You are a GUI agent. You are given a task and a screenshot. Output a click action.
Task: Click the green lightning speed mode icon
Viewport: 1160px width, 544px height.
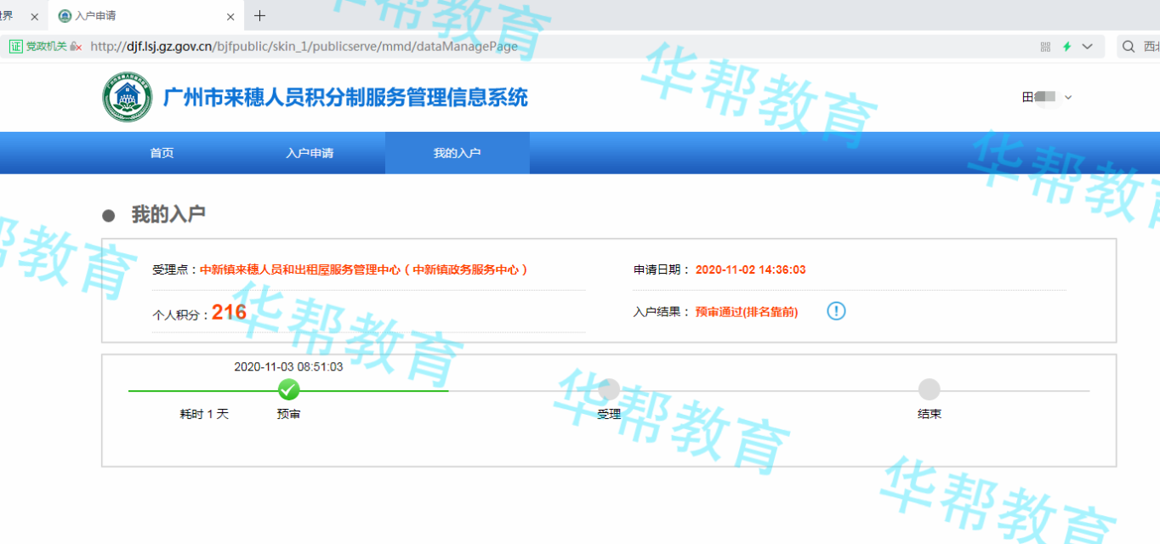(1066, 47)
